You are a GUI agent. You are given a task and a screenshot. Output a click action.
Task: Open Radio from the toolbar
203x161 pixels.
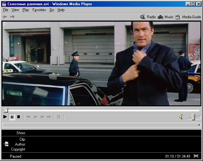[148, 17]
